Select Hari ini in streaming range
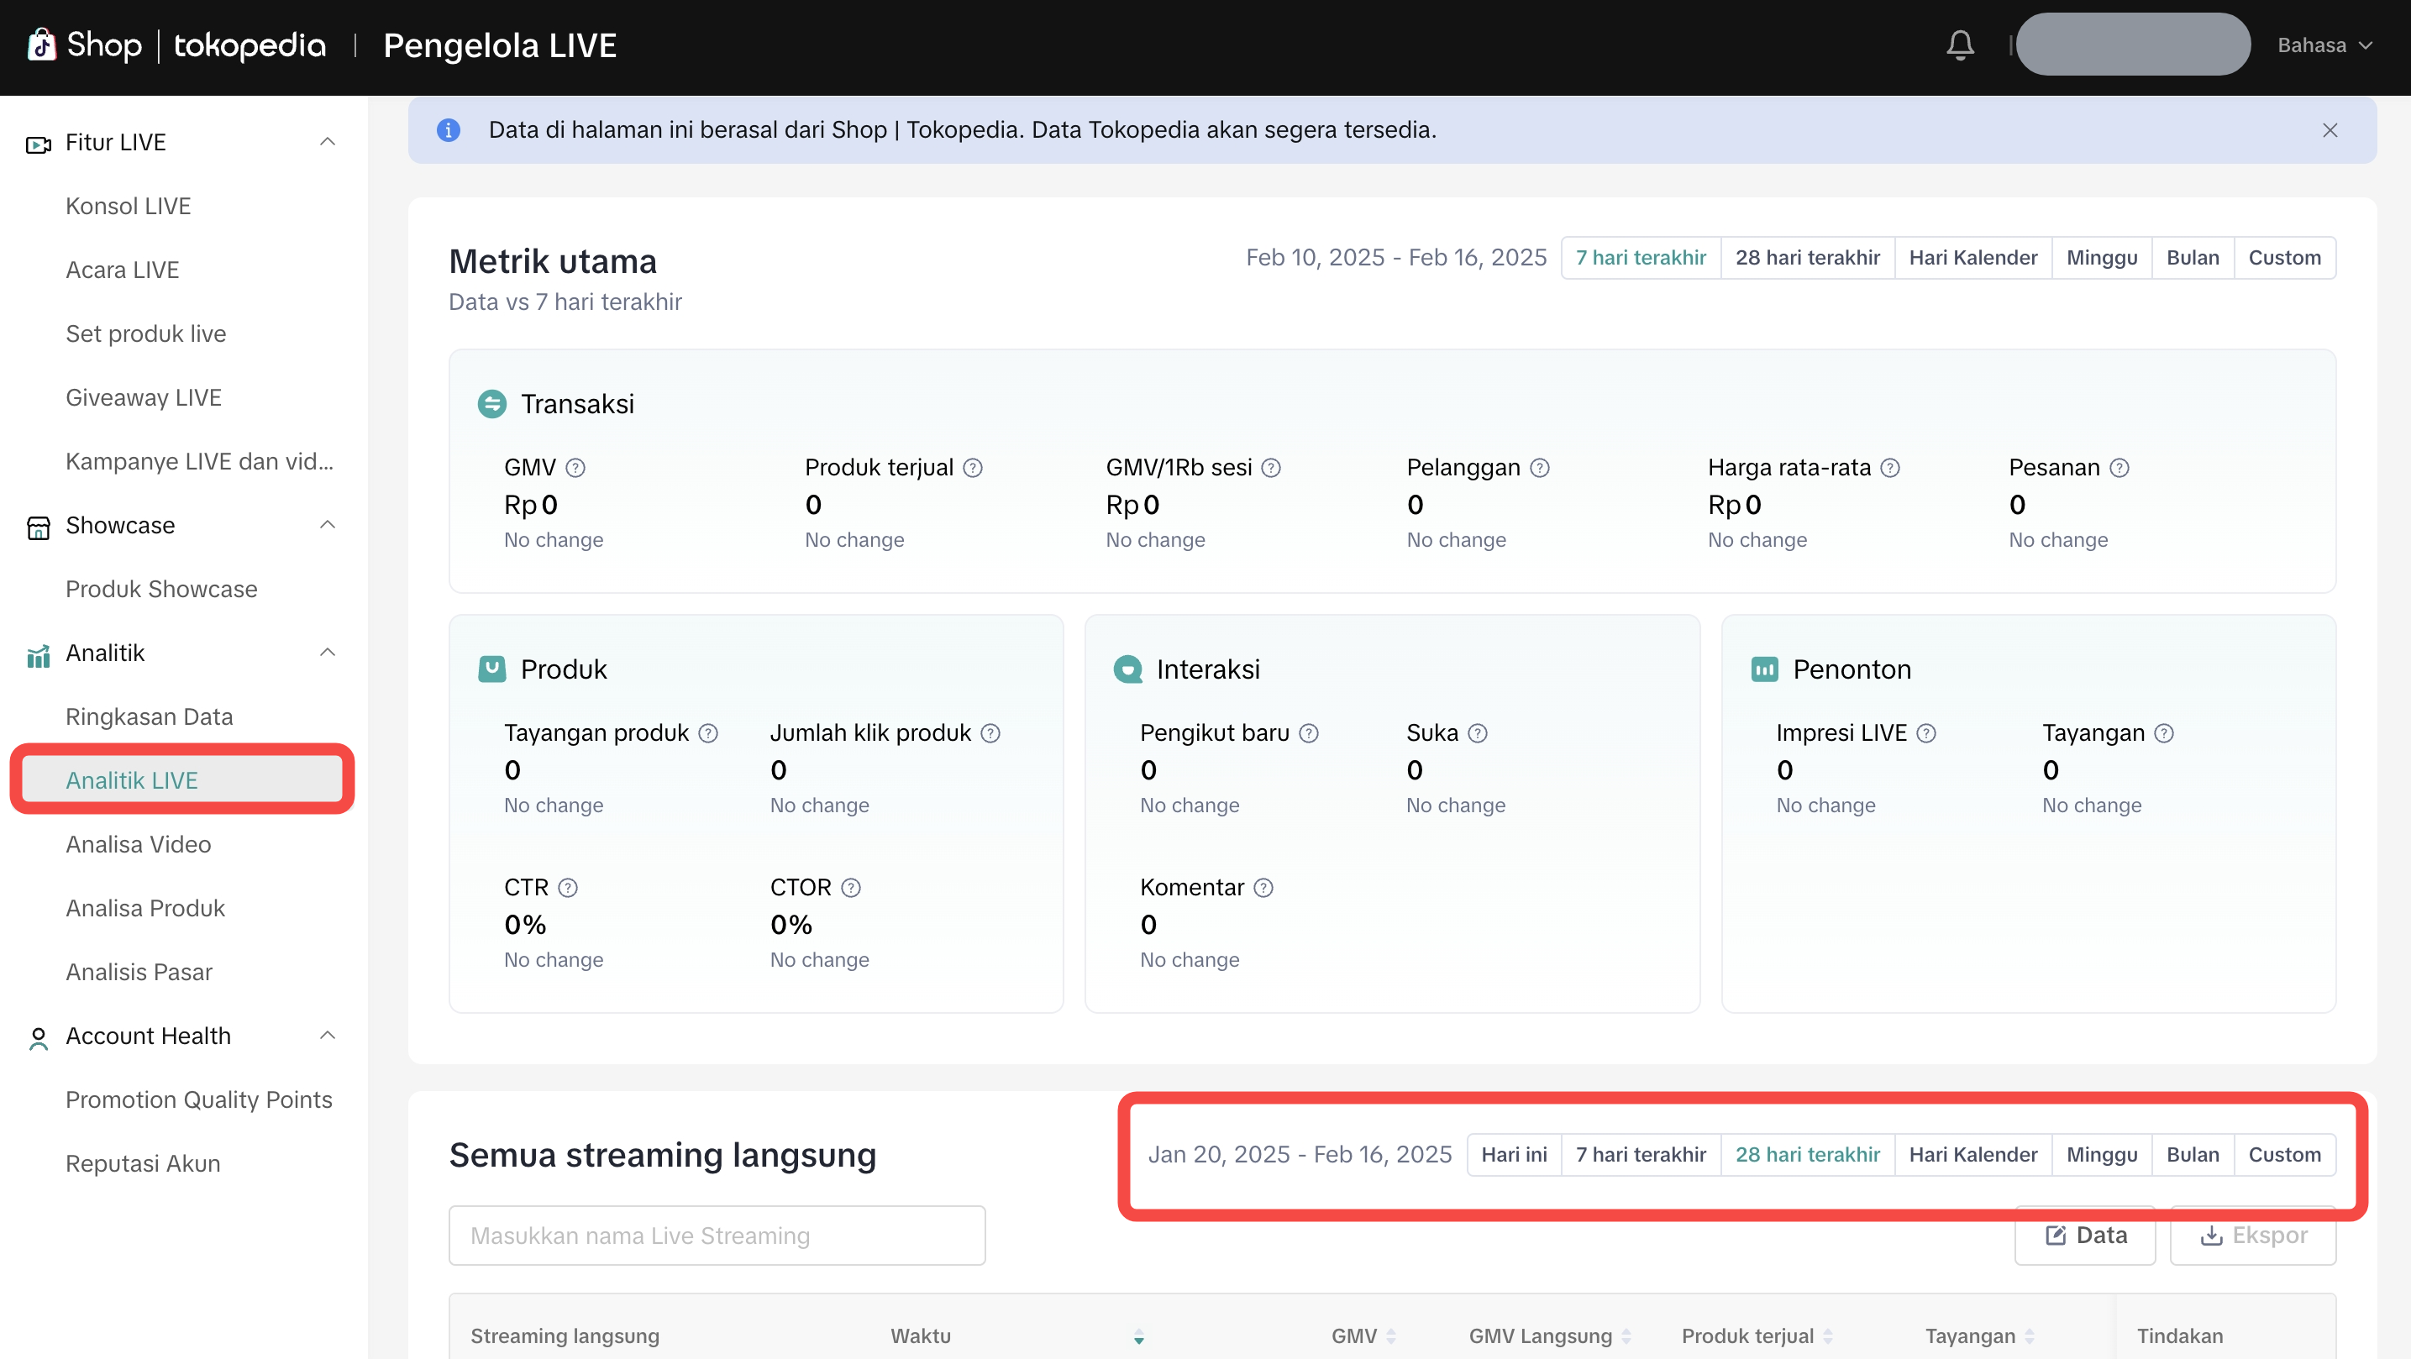The height and width of the screenshot is (1359, 2411). pyautogui.click(x=1514, y=1155)
